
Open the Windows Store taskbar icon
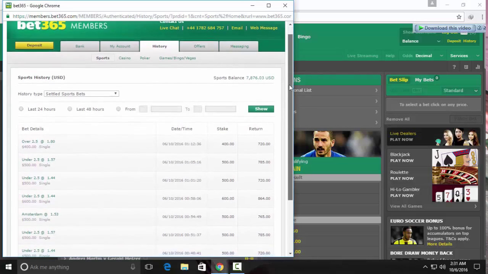[x=202, y=267]
